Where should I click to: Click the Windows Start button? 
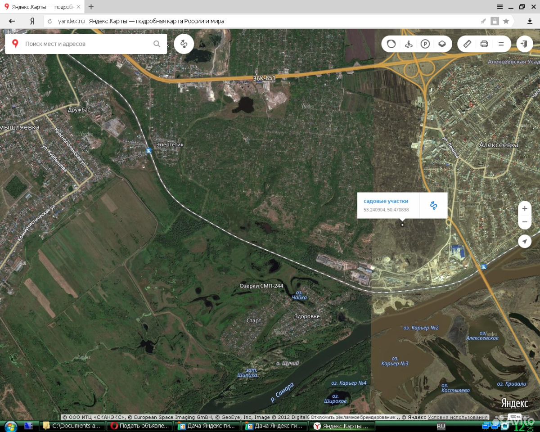tap(10, 426)
